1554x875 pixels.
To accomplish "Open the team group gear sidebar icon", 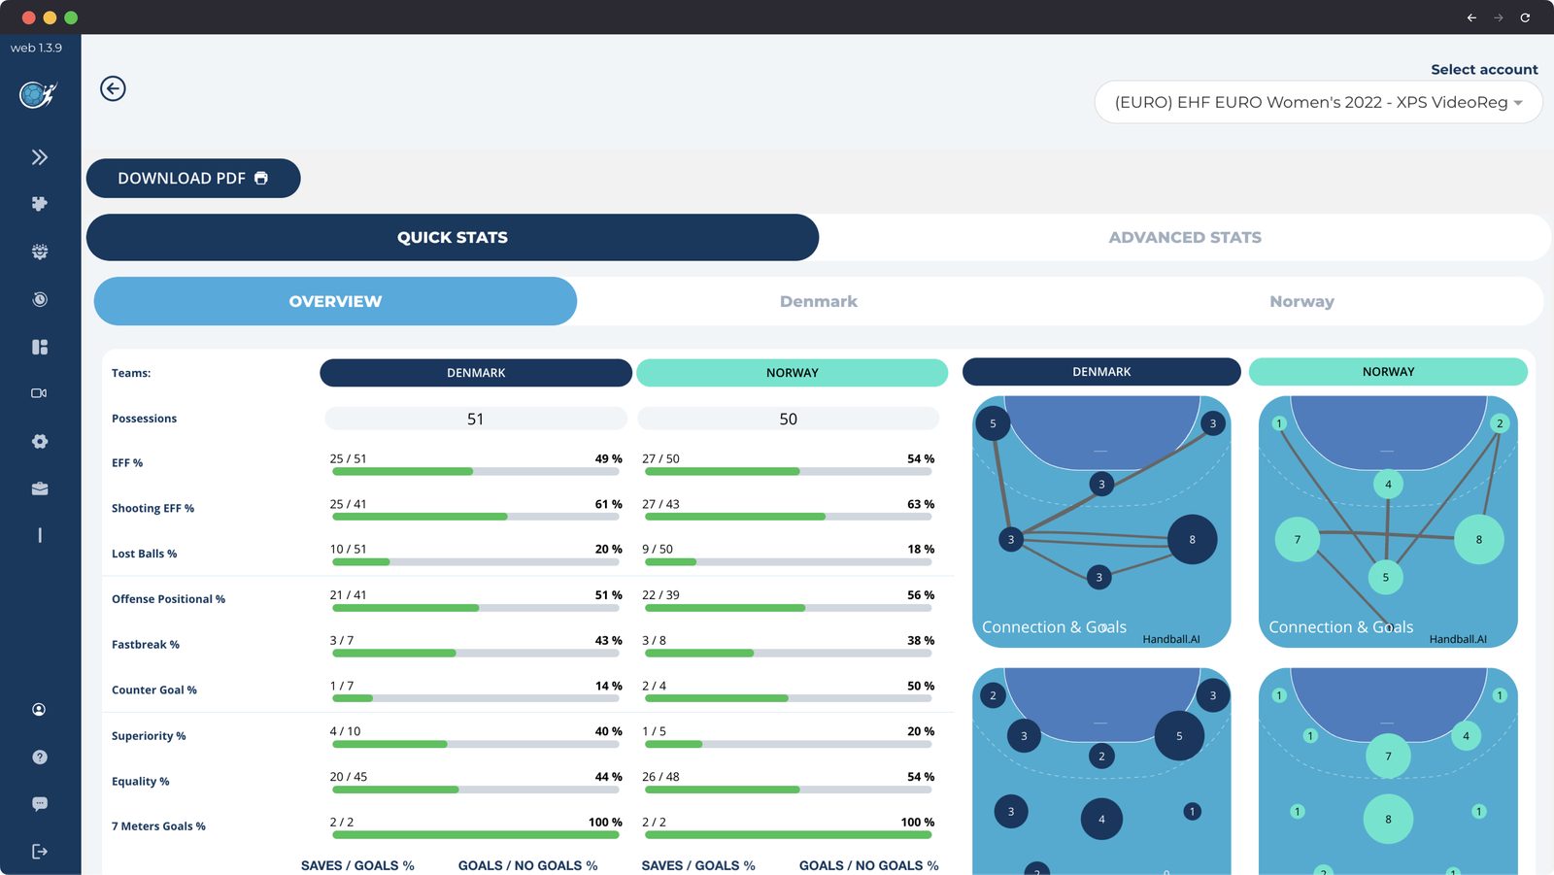I will 40,252.
